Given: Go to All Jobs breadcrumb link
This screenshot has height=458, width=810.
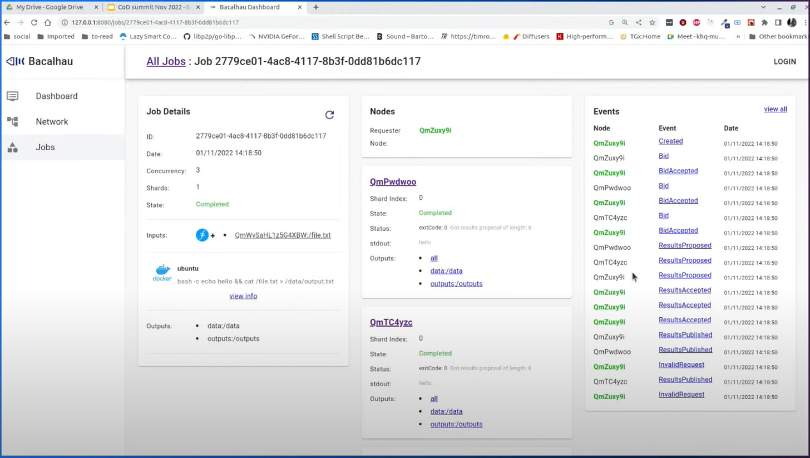Looking at the screenshot, I should (x=166, y=61).
